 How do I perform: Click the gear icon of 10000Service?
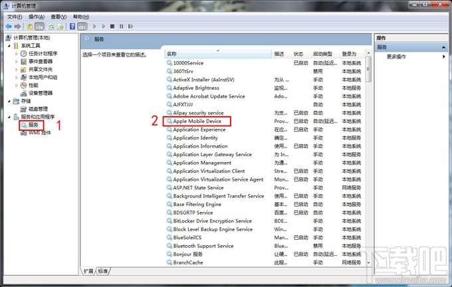(169, 63)
